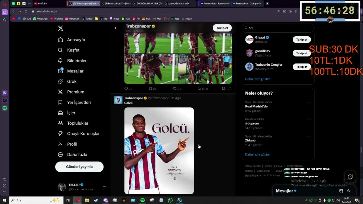Open options for #deprem trend

309,120
